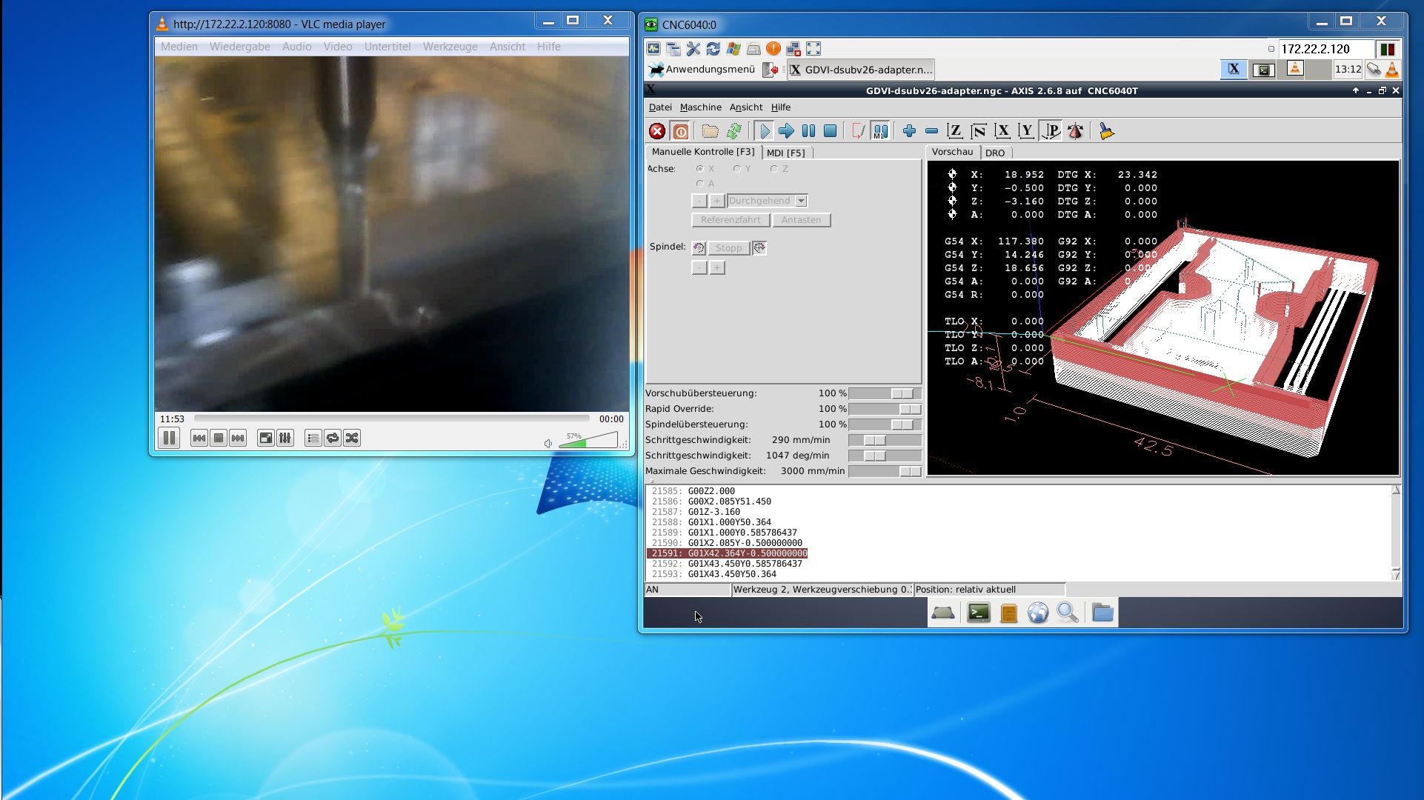Select Manuelle Kontrolle [F3] tab

pyautogui.click(x=703, y=152)
